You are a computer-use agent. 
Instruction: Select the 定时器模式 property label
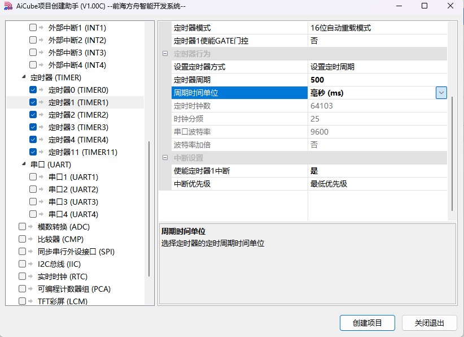pos(192,28)
